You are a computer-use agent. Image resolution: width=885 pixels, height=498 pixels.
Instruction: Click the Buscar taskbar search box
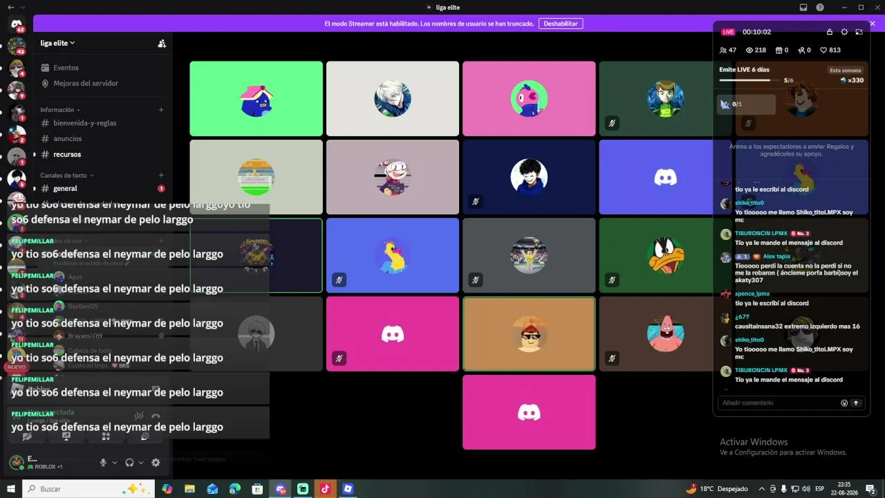pos(88,489)
